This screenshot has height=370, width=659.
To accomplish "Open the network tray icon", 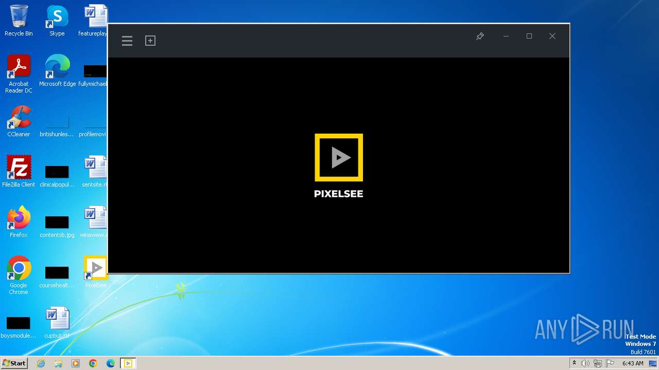I will coord(598,363).
